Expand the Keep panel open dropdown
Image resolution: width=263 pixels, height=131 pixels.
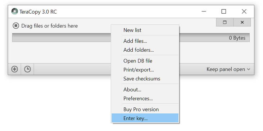click(x=228, y=69)
